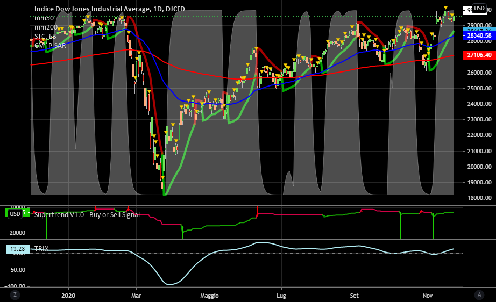The height and width of the screenshot is (302, 496).
Task: Click the 29000.00 price axis label
Action: point(479,25)
